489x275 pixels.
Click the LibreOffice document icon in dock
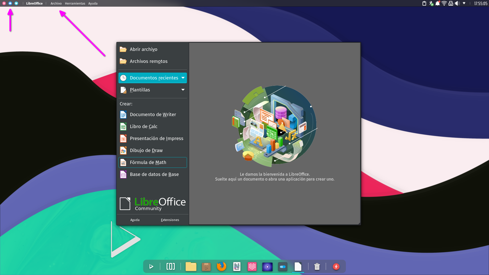pos(298,267)
